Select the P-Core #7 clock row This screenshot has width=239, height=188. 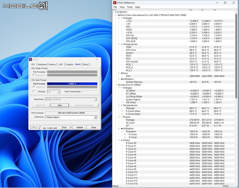[x=178, y=163]
